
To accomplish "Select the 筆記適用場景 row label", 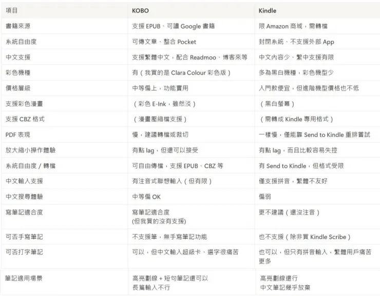I will click(24, 279).
